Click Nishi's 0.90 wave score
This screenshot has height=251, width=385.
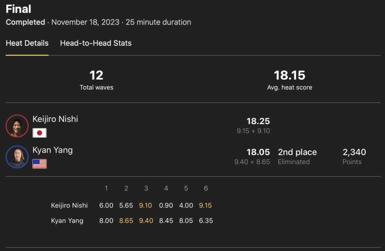click(x=166, y=205)
